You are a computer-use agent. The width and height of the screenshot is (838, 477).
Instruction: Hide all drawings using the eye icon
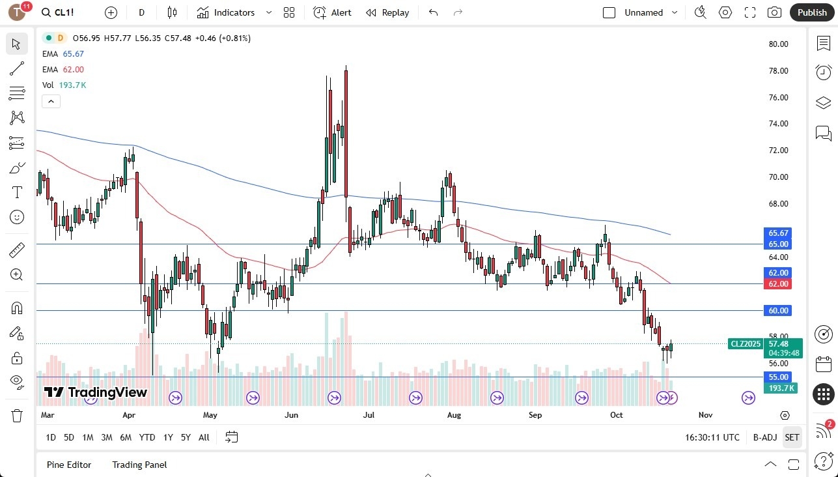tap(16, 383)
